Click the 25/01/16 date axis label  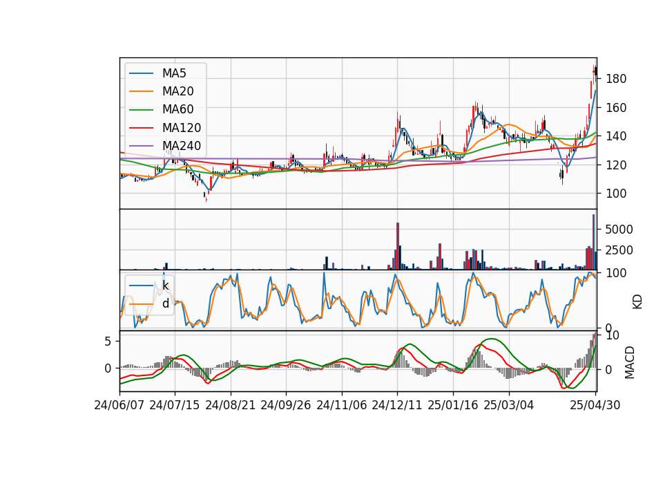coord(453,405)
